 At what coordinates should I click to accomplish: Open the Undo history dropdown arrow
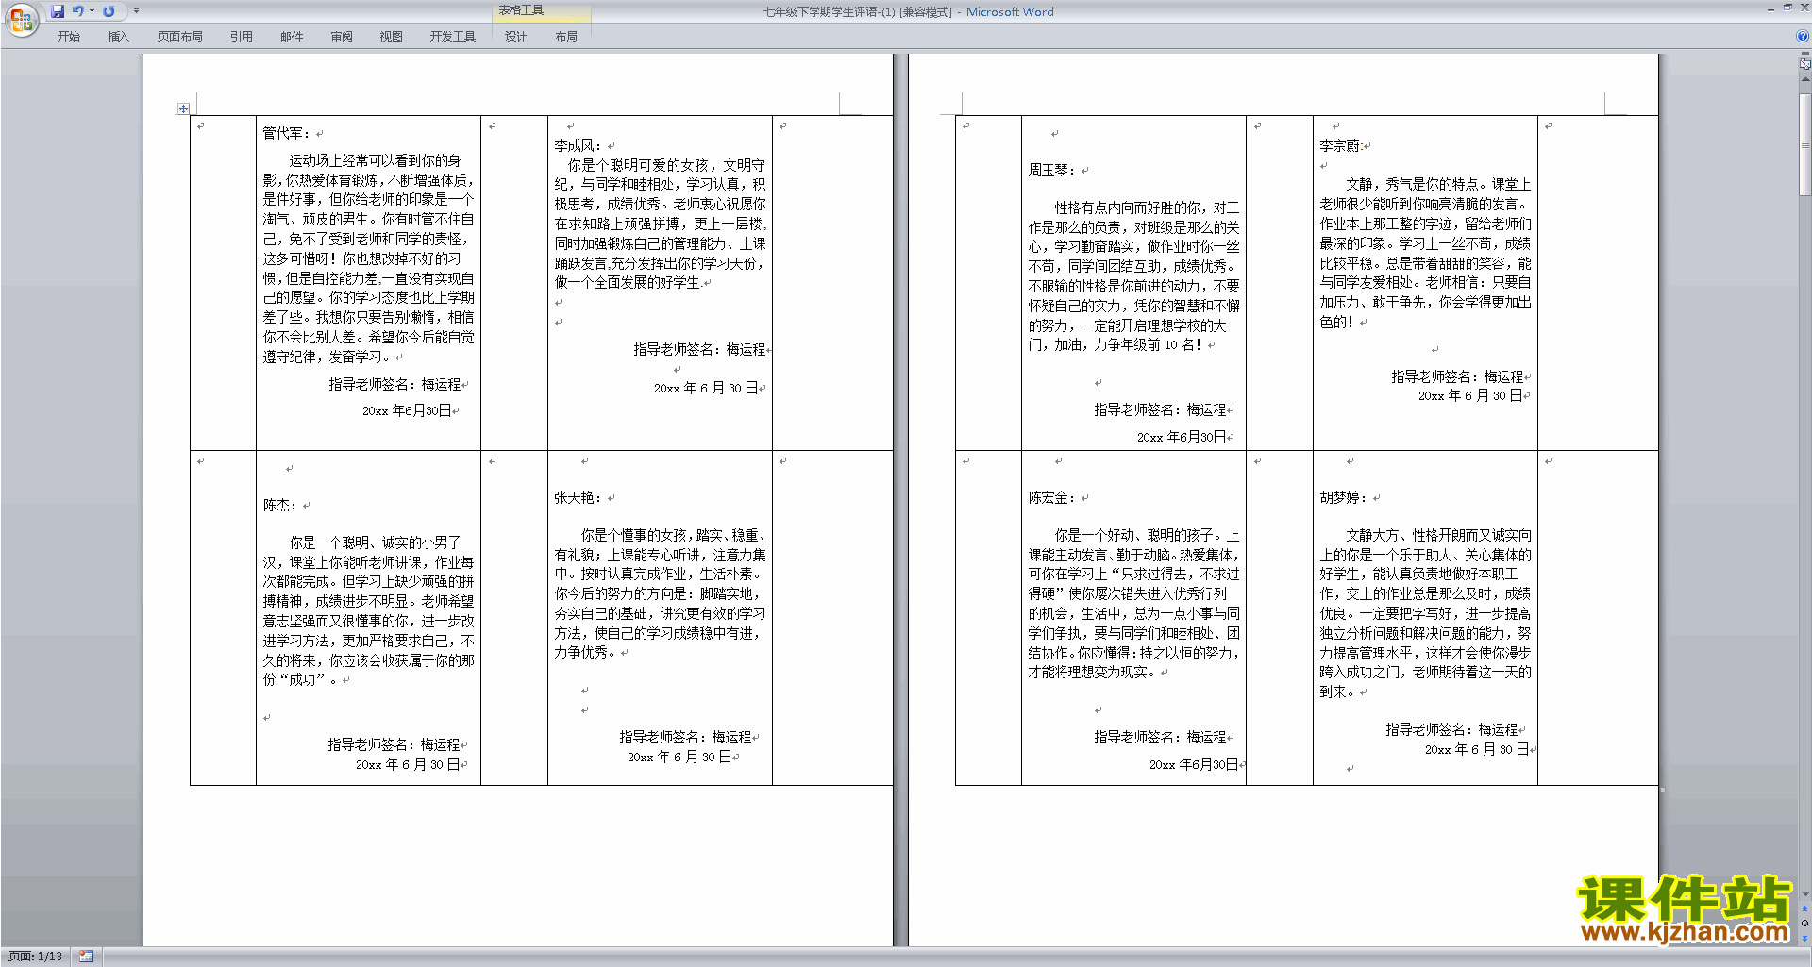[x=92, y=11]
